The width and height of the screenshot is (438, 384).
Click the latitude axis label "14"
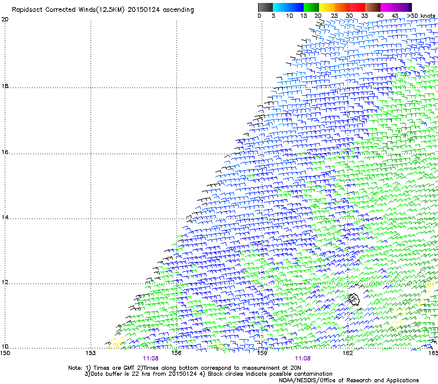tap(5, 217)
